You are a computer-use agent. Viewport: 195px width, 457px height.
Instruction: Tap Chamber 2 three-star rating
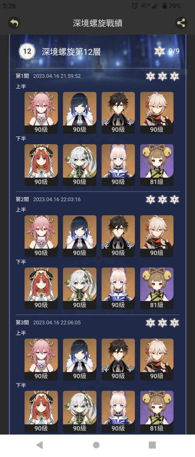click(x=162, y=199)
